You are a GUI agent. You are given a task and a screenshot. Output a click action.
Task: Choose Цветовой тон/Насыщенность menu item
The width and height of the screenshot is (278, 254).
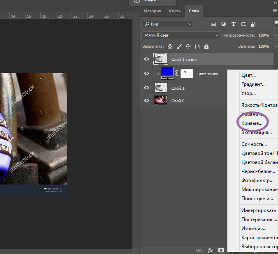(259, 153)
